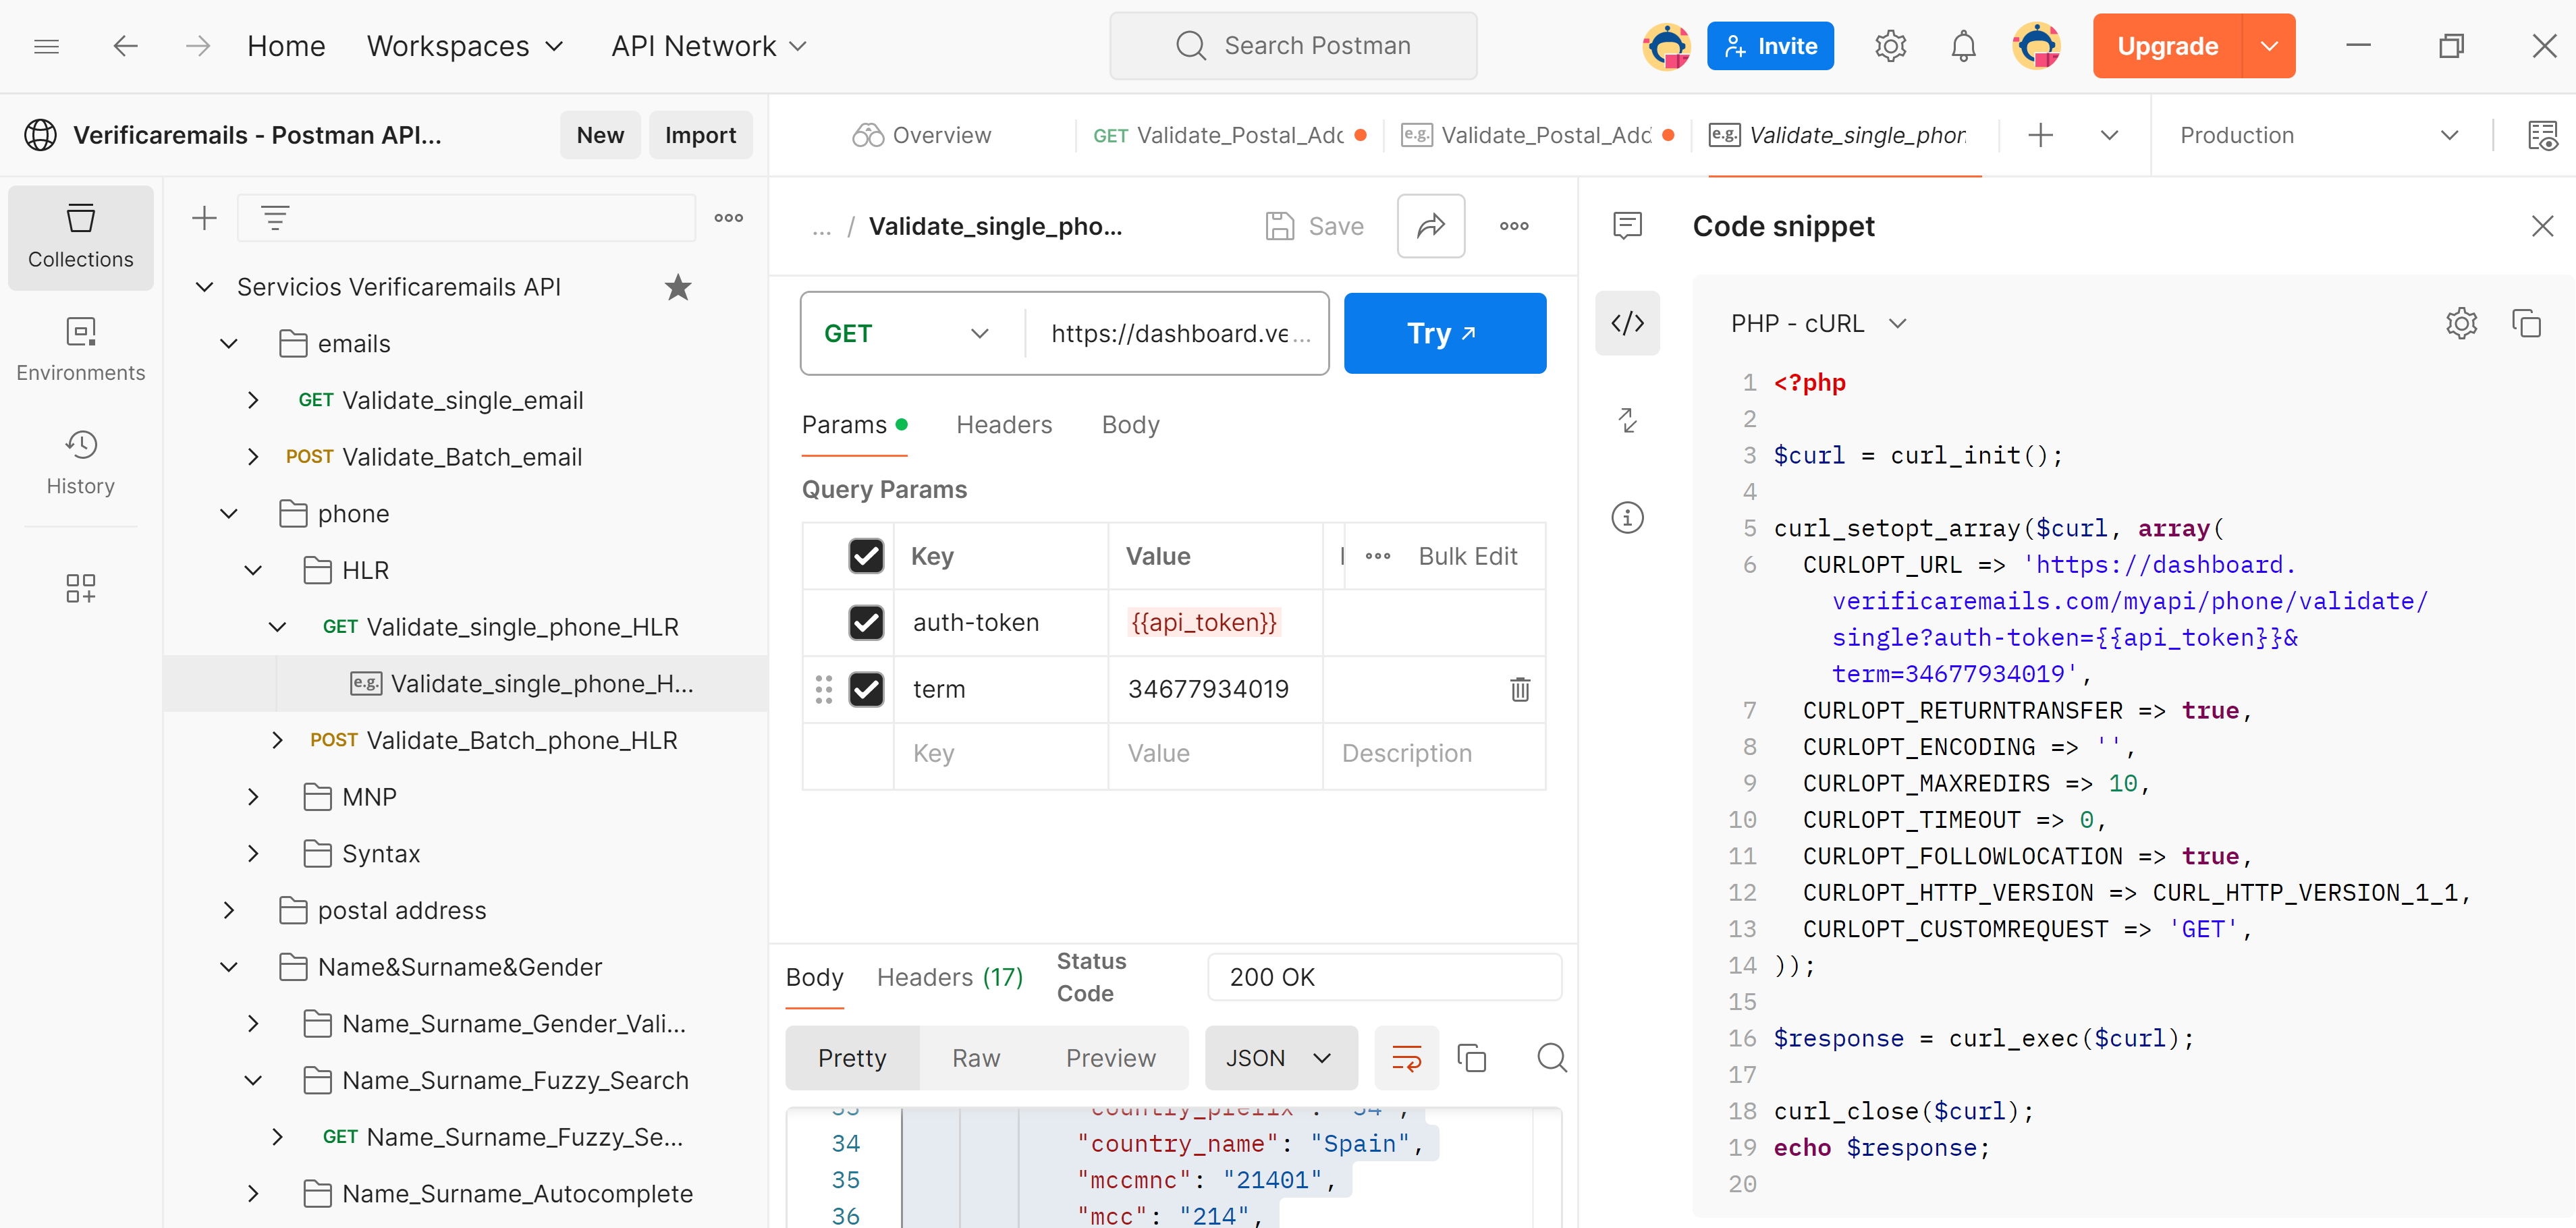Image resolution: width=2576 pixels, height=1228 pixels.
Task: Open History sidebar panel
Action: (x=81, y=462)
